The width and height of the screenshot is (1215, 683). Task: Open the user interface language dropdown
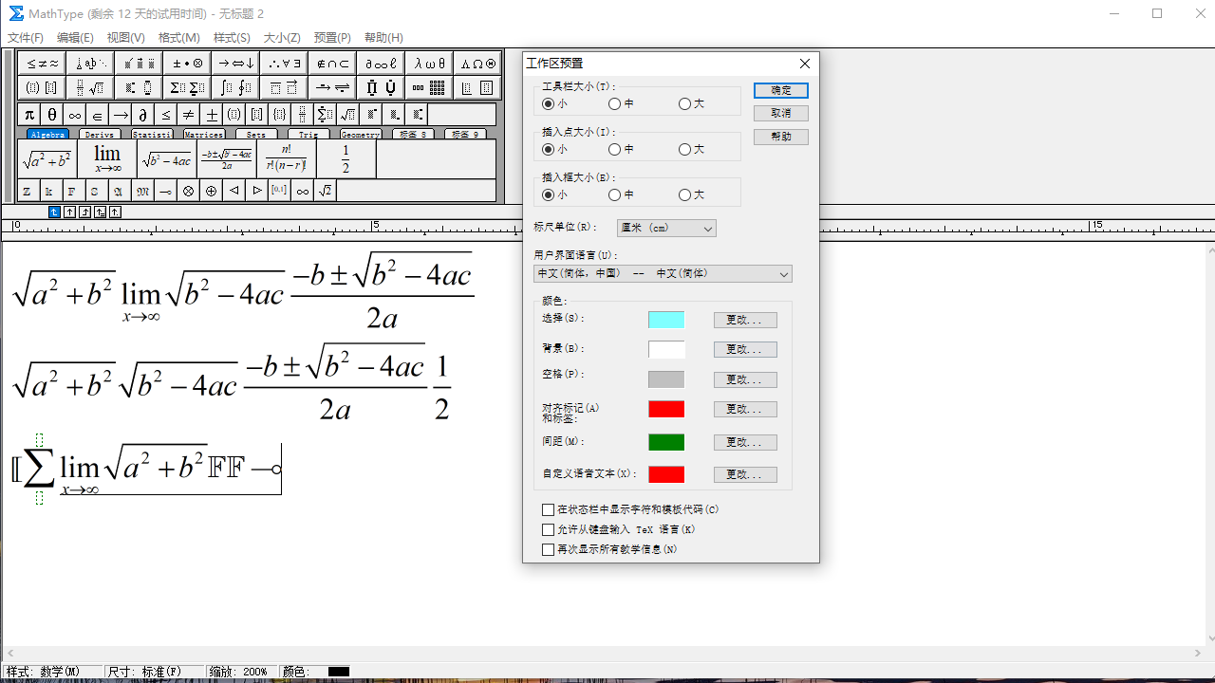coord(663,273)
